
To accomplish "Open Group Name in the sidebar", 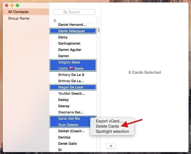I will [19, 18].
